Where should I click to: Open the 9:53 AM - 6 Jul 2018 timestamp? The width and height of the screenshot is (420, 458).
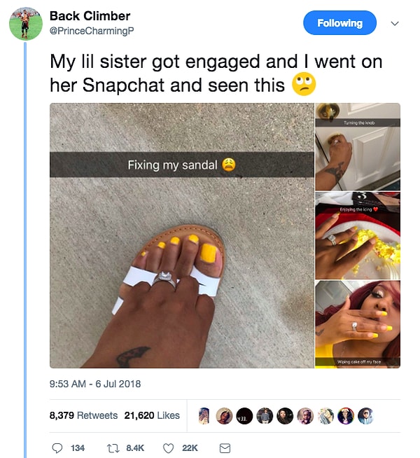coord(95,384)
